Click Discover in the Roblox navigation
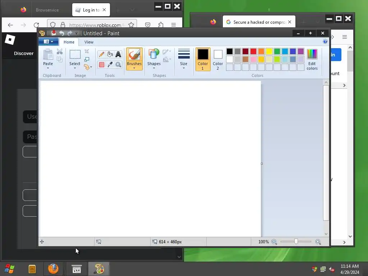Image resolution: width=368 pixels, height=276 pixels. pyautogui.click(x=24, y=53)
